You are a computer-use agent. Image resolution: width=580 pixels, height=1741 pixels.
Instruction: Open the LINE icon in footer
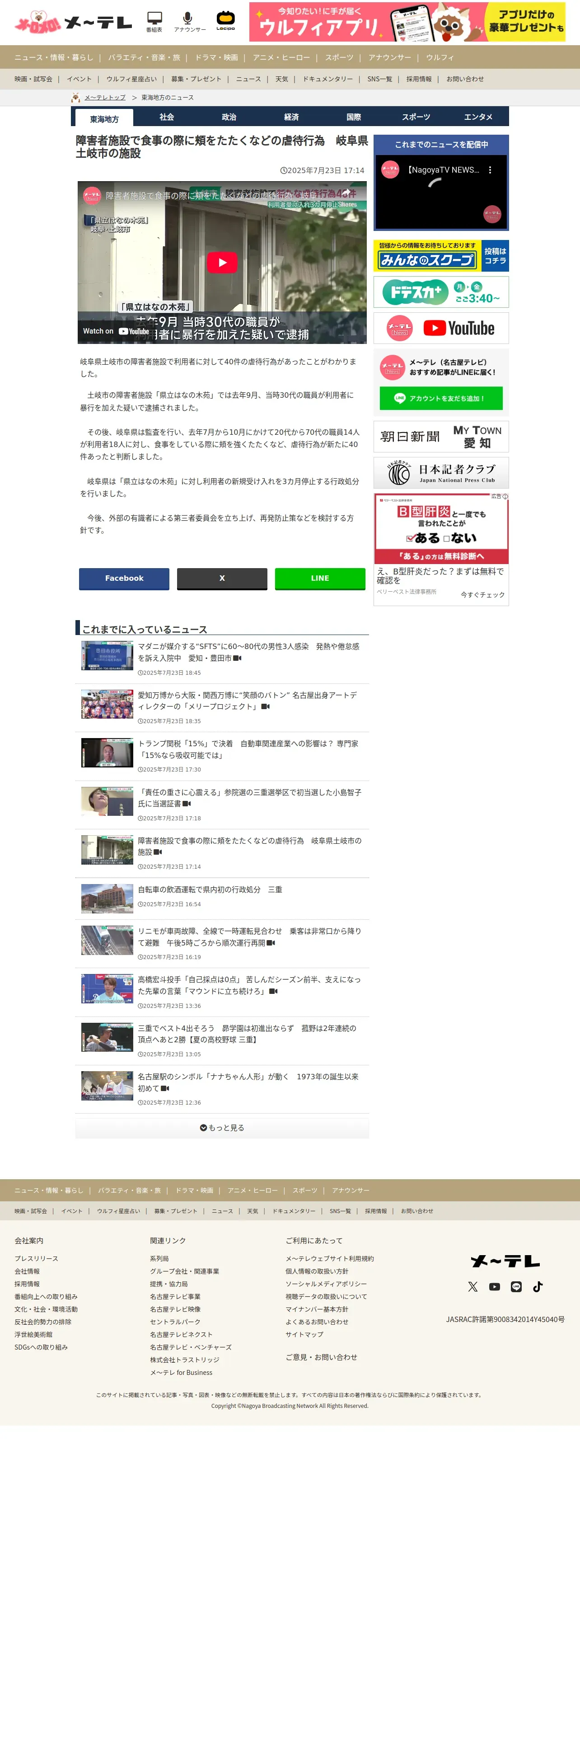516,1286
